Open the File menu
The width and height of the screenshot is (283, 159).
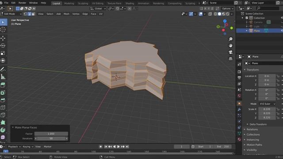[6, 3]
